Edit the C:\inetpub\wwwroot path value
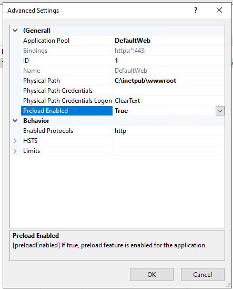This screenshot has width=233, height=289. click(x=145, y=81)
